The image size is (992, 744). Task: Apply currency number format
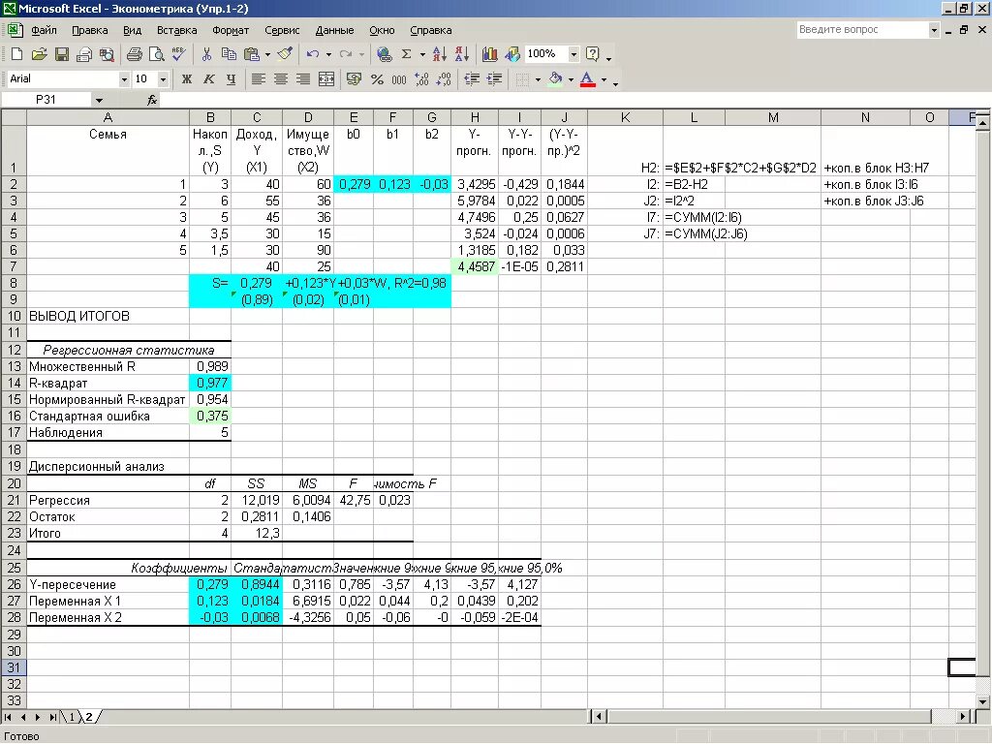click(x=354, y=79)
